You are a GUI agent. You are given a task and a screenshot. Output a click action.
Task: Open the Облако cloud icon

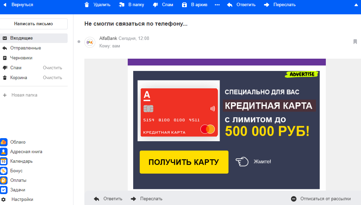pyautogui.click(x=3, y=142)
